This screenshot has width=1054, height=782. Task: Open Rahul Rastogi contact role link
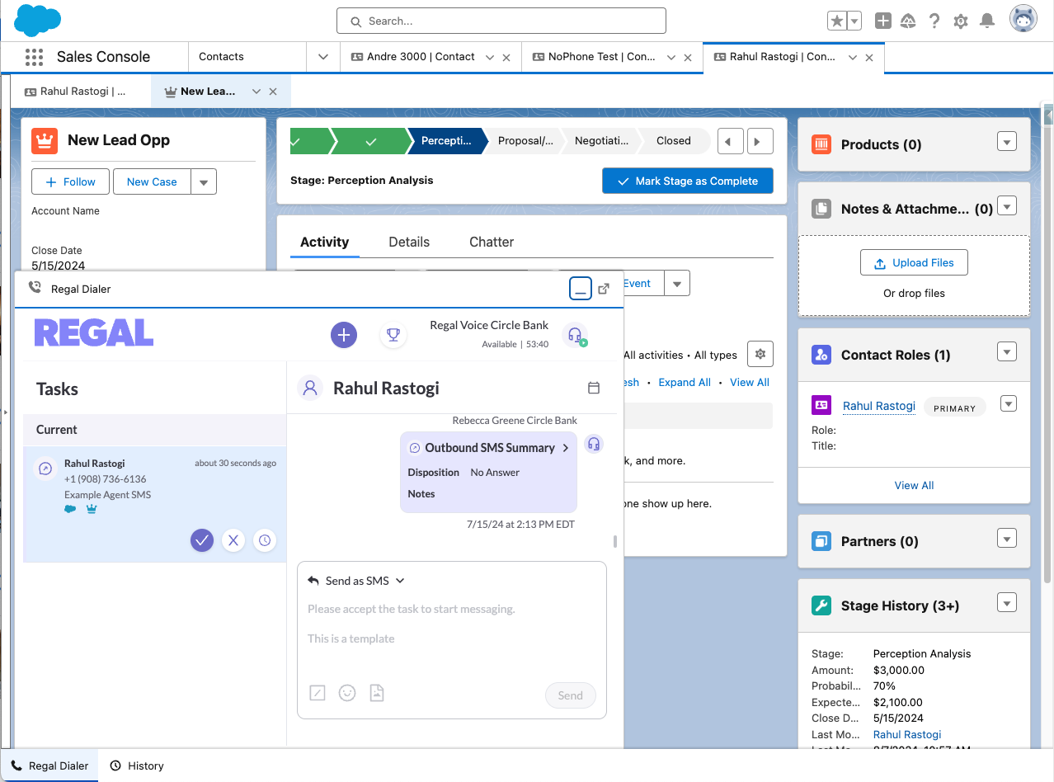[879, 405]
